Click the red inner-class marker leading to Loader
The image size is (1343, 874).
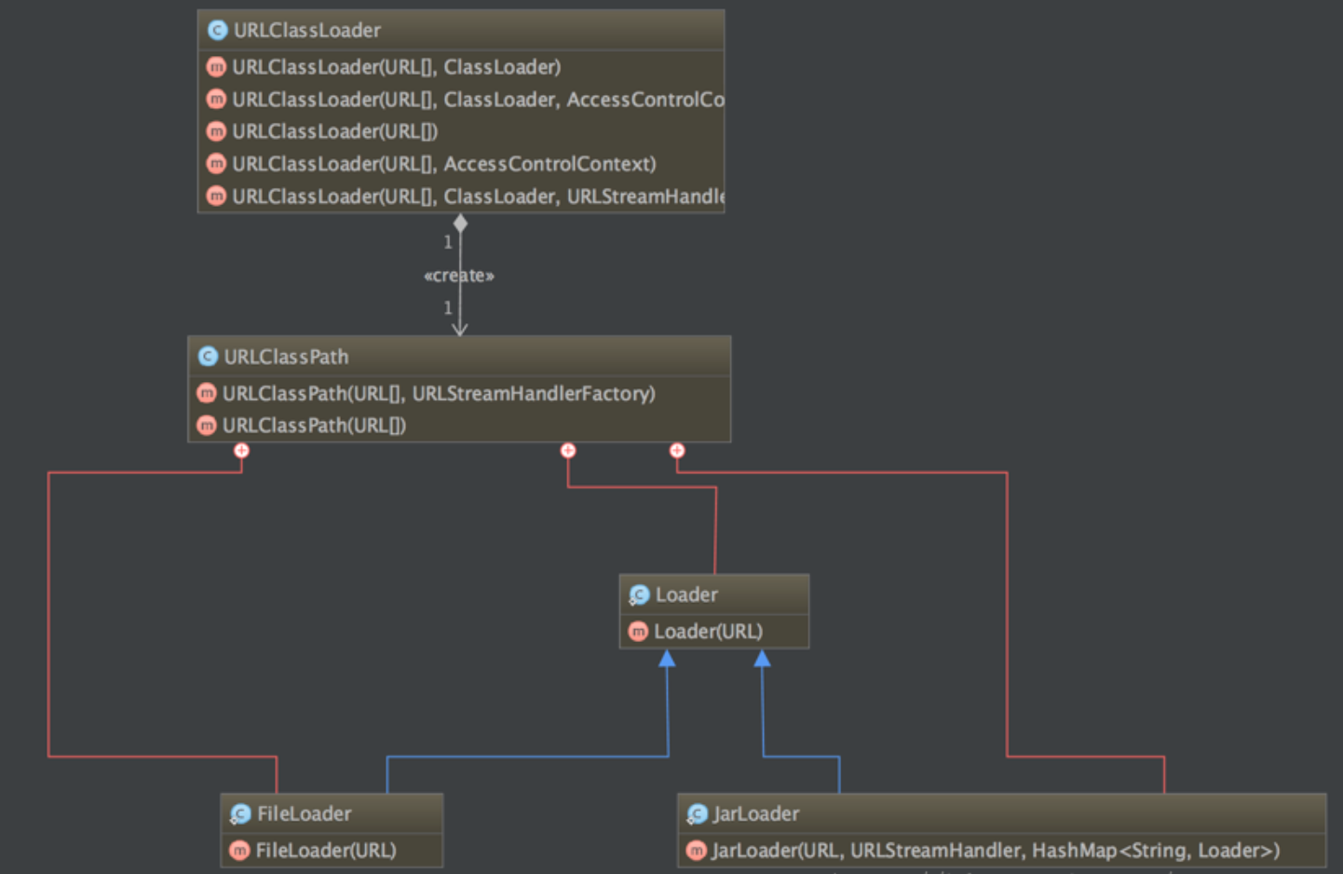568,451
